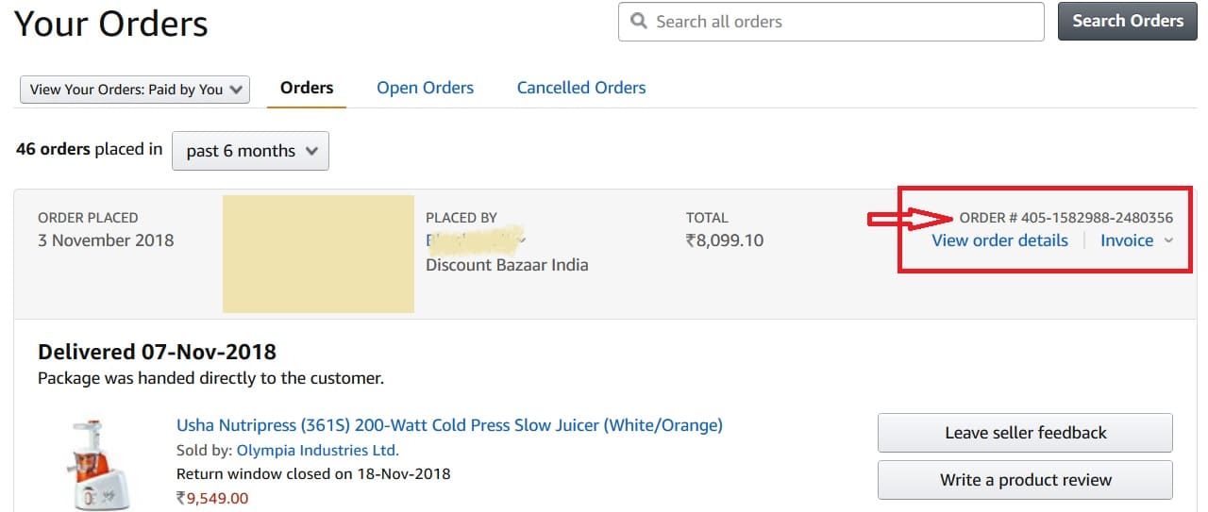This screenshot has height=512, width=1208.
Task: Click the Delivered 07-Nov-2018 status heading
Action: [x=157, y=353]
